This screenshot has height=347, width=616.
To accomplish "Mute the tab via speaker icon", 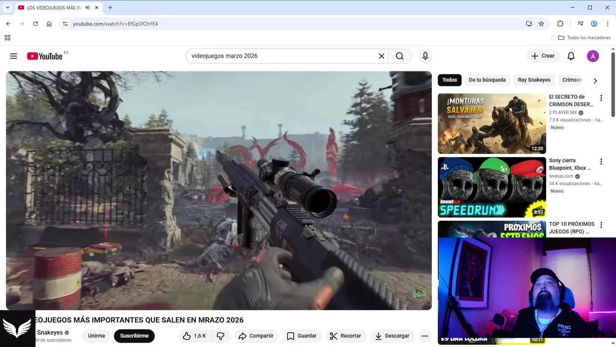I will click(x=87, y=8).
